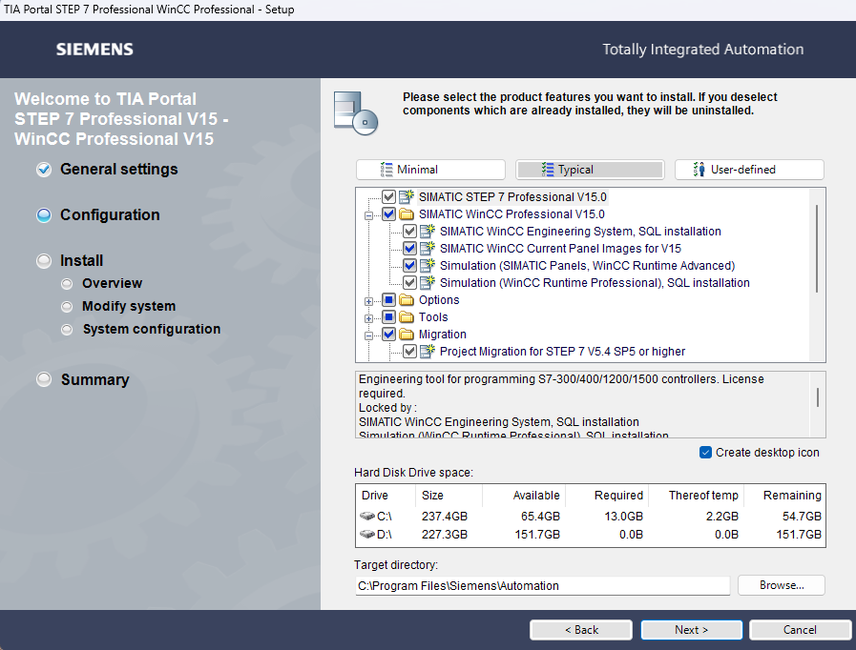The height and width of the screenshot is (650, 856).
Task: Click the Browse button for target directory
Action: [x=781, y=585]
